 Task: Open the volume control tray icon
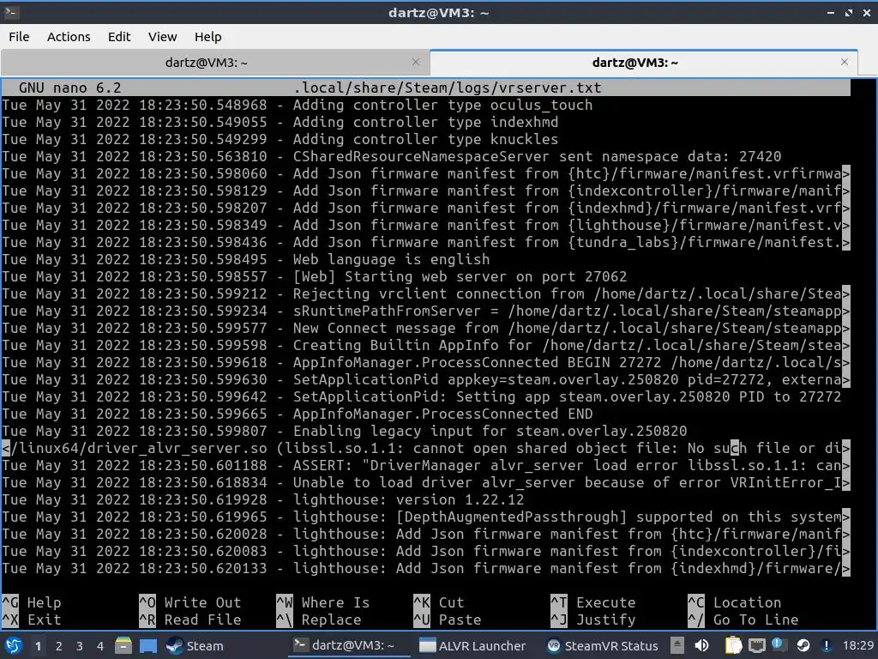point(701,645)
